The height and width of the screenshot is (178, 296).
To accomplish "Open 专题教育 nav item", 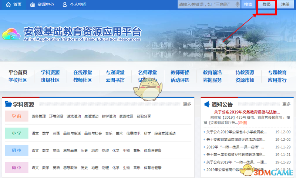I will coord(277,72).
